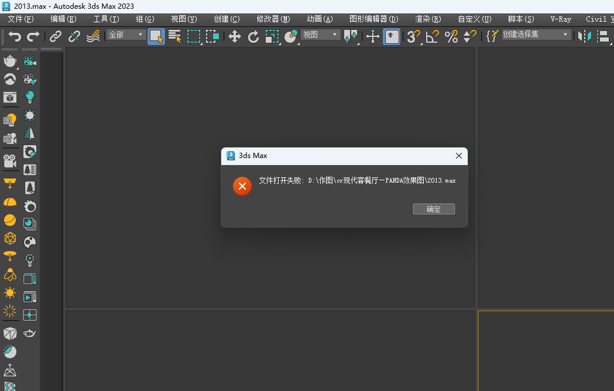614x391 pixels.
Task: Toggle Keyboard Shortcut Override button
Action: point(392,36)
